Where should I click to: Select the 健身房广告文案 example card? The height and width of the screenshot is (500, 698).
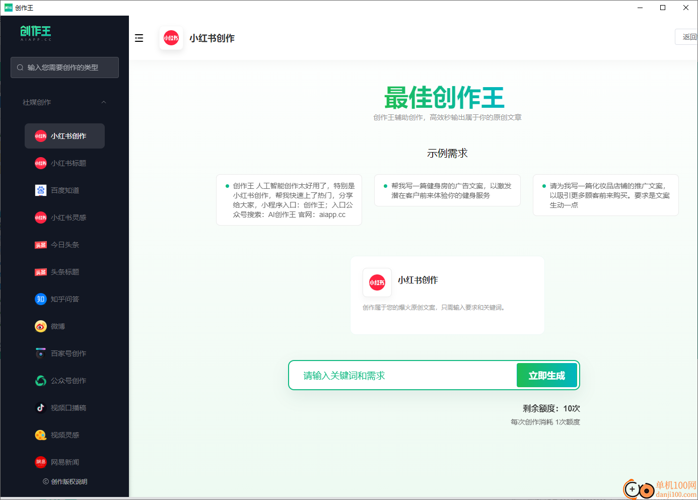(447, 190)
